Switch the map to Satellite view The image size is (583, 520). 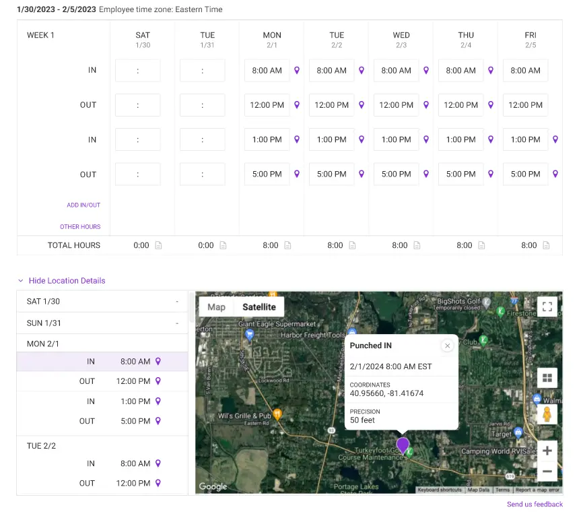[259, 306]
